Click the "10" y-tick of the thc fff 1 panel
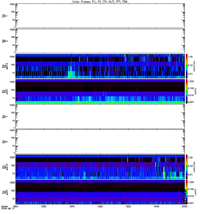This screenshot has height=214, width=200. coord(14,121)
